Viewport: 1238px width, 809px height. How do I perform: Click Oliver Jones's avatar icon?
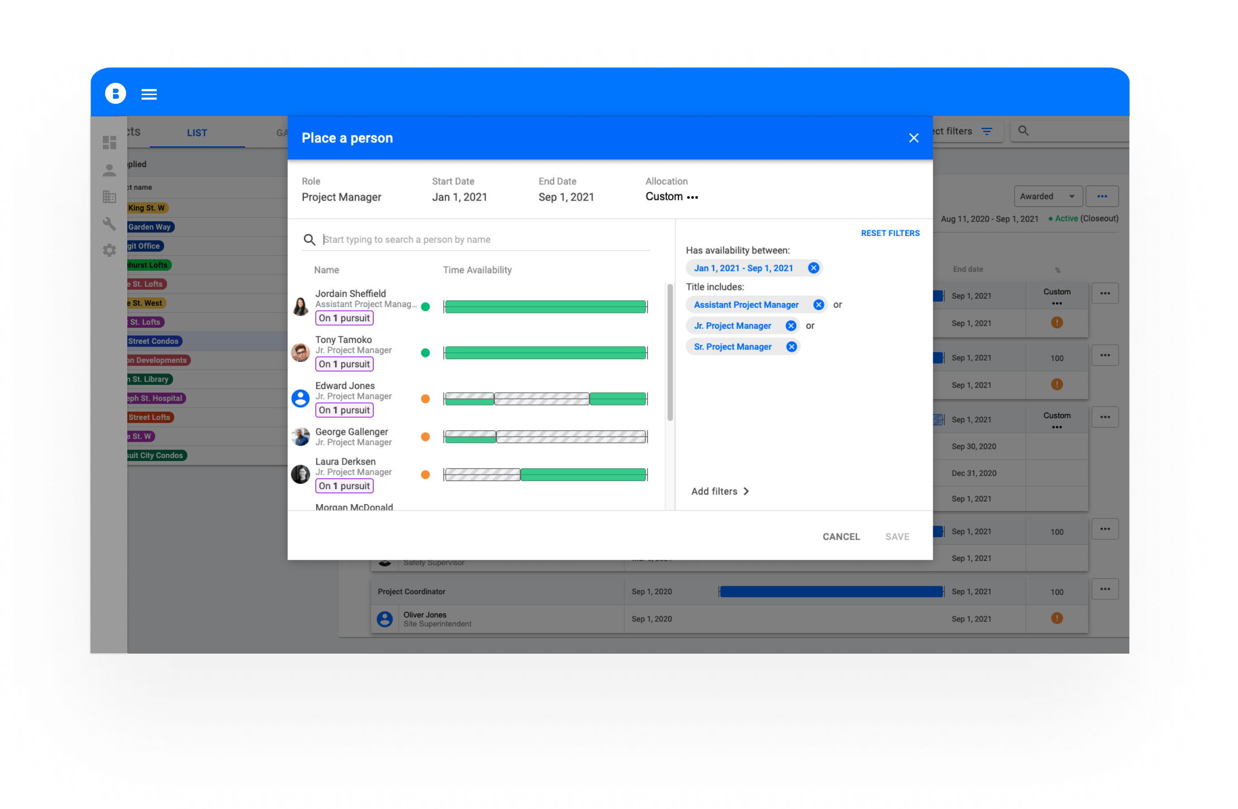[x=385, y=619]
